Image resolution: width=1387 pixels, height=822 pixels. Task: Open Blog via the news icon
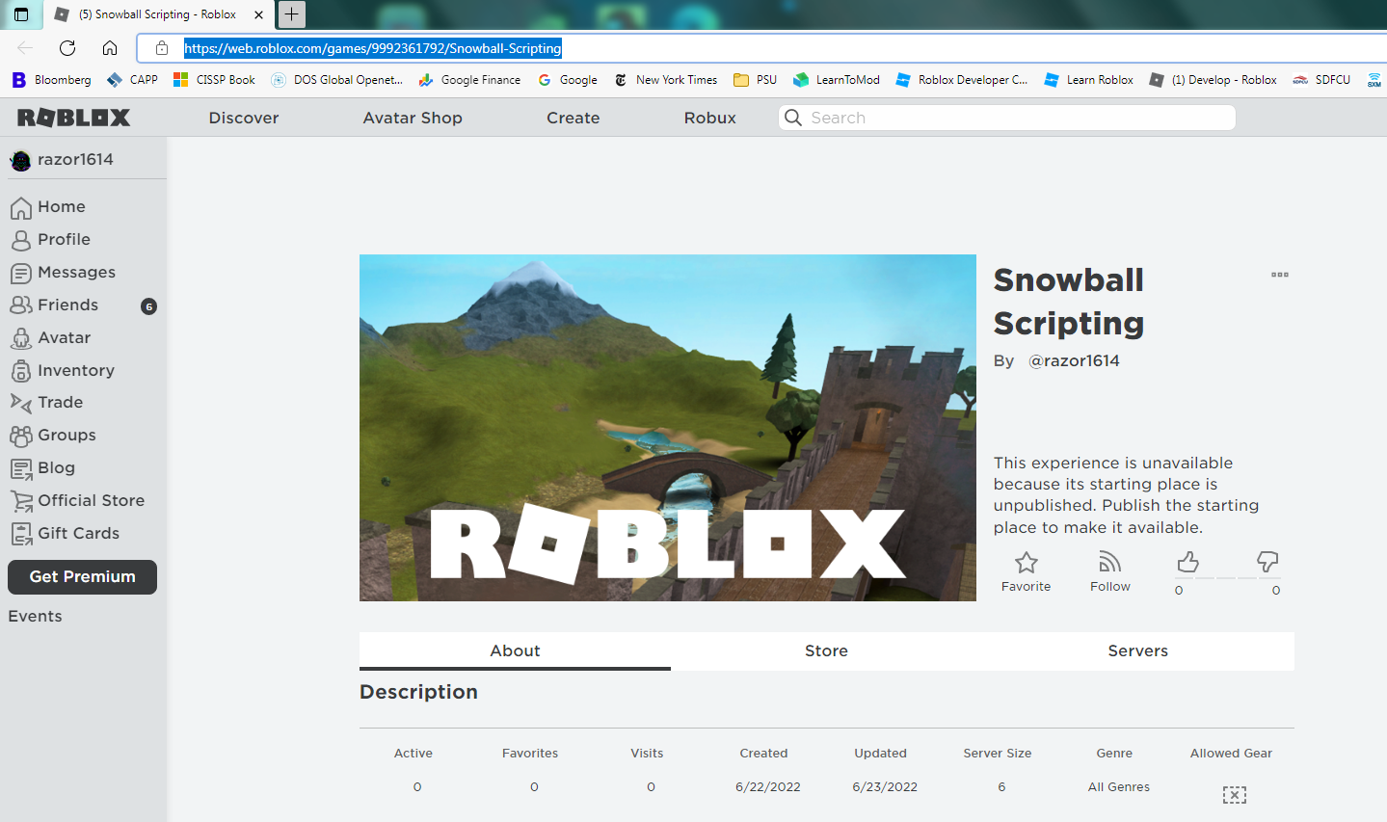(x=20, y=468)
